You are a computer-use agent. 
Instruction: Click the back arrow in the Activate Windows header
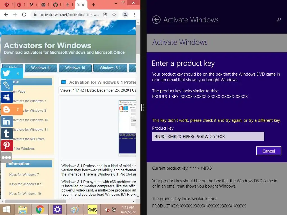156,20
